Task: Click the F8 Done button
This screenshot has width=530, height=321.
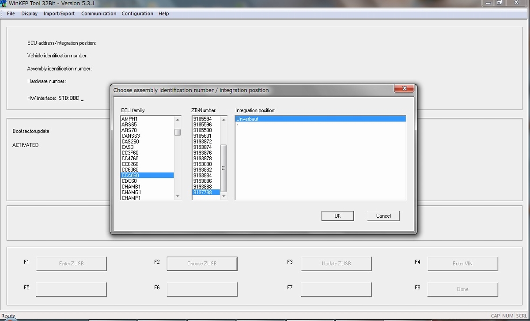Action: (462, 289)
